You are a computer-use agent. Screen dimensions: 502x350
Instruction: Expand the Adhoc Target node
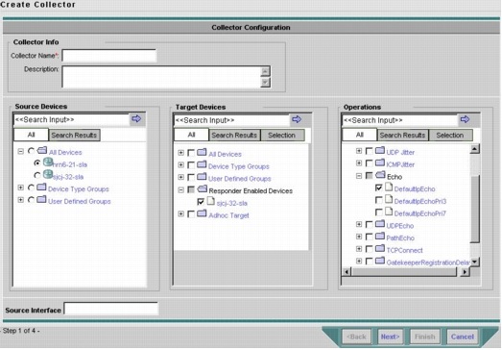(x=180, y=214)
